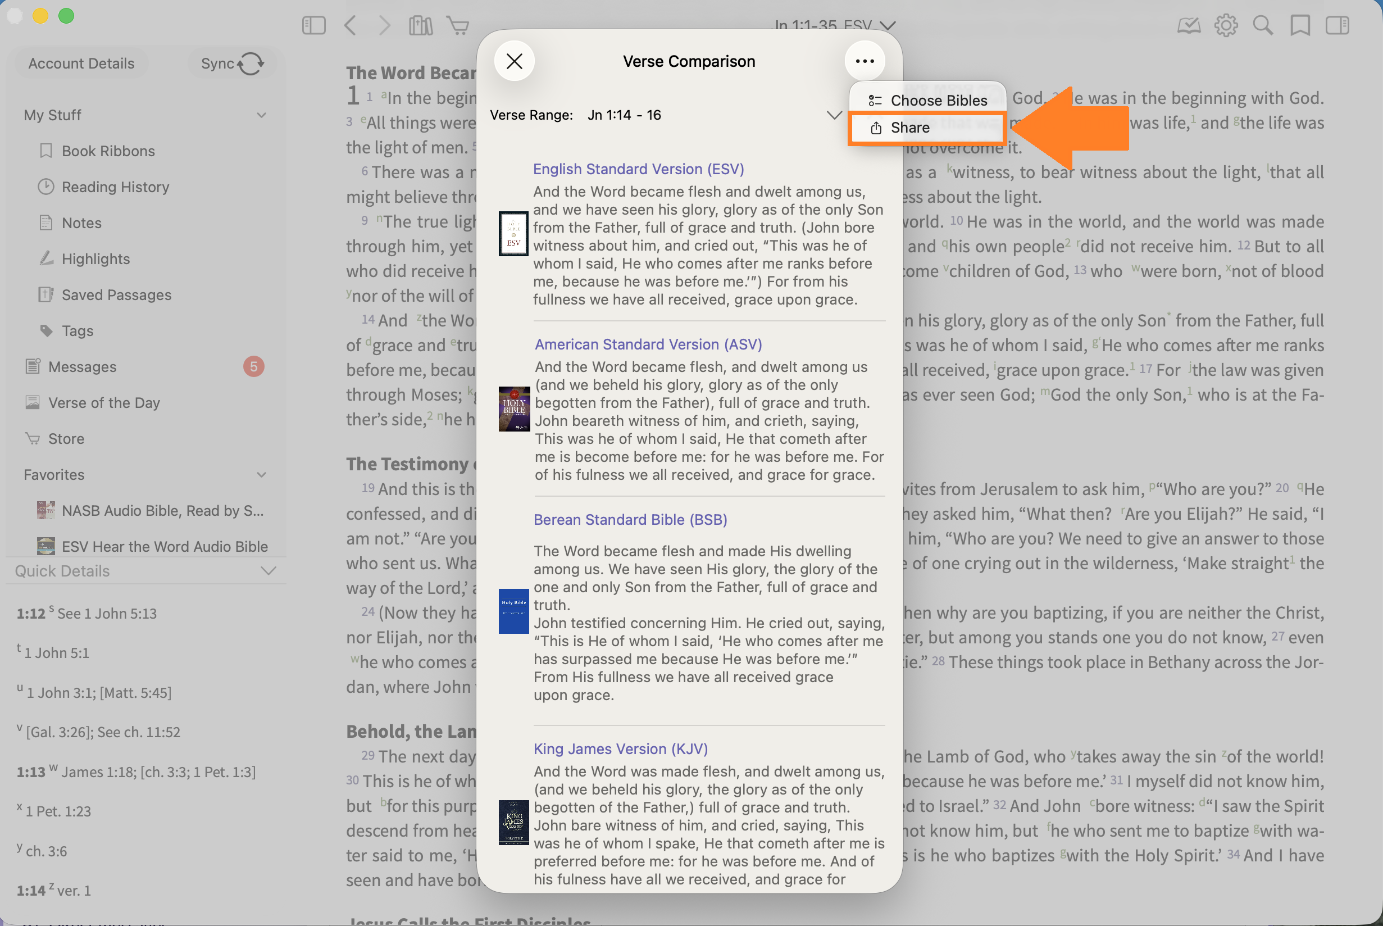This screenshot has height=926, width=1383.
Task: Open the reading plan check icon
Action: click(1188, 25)
